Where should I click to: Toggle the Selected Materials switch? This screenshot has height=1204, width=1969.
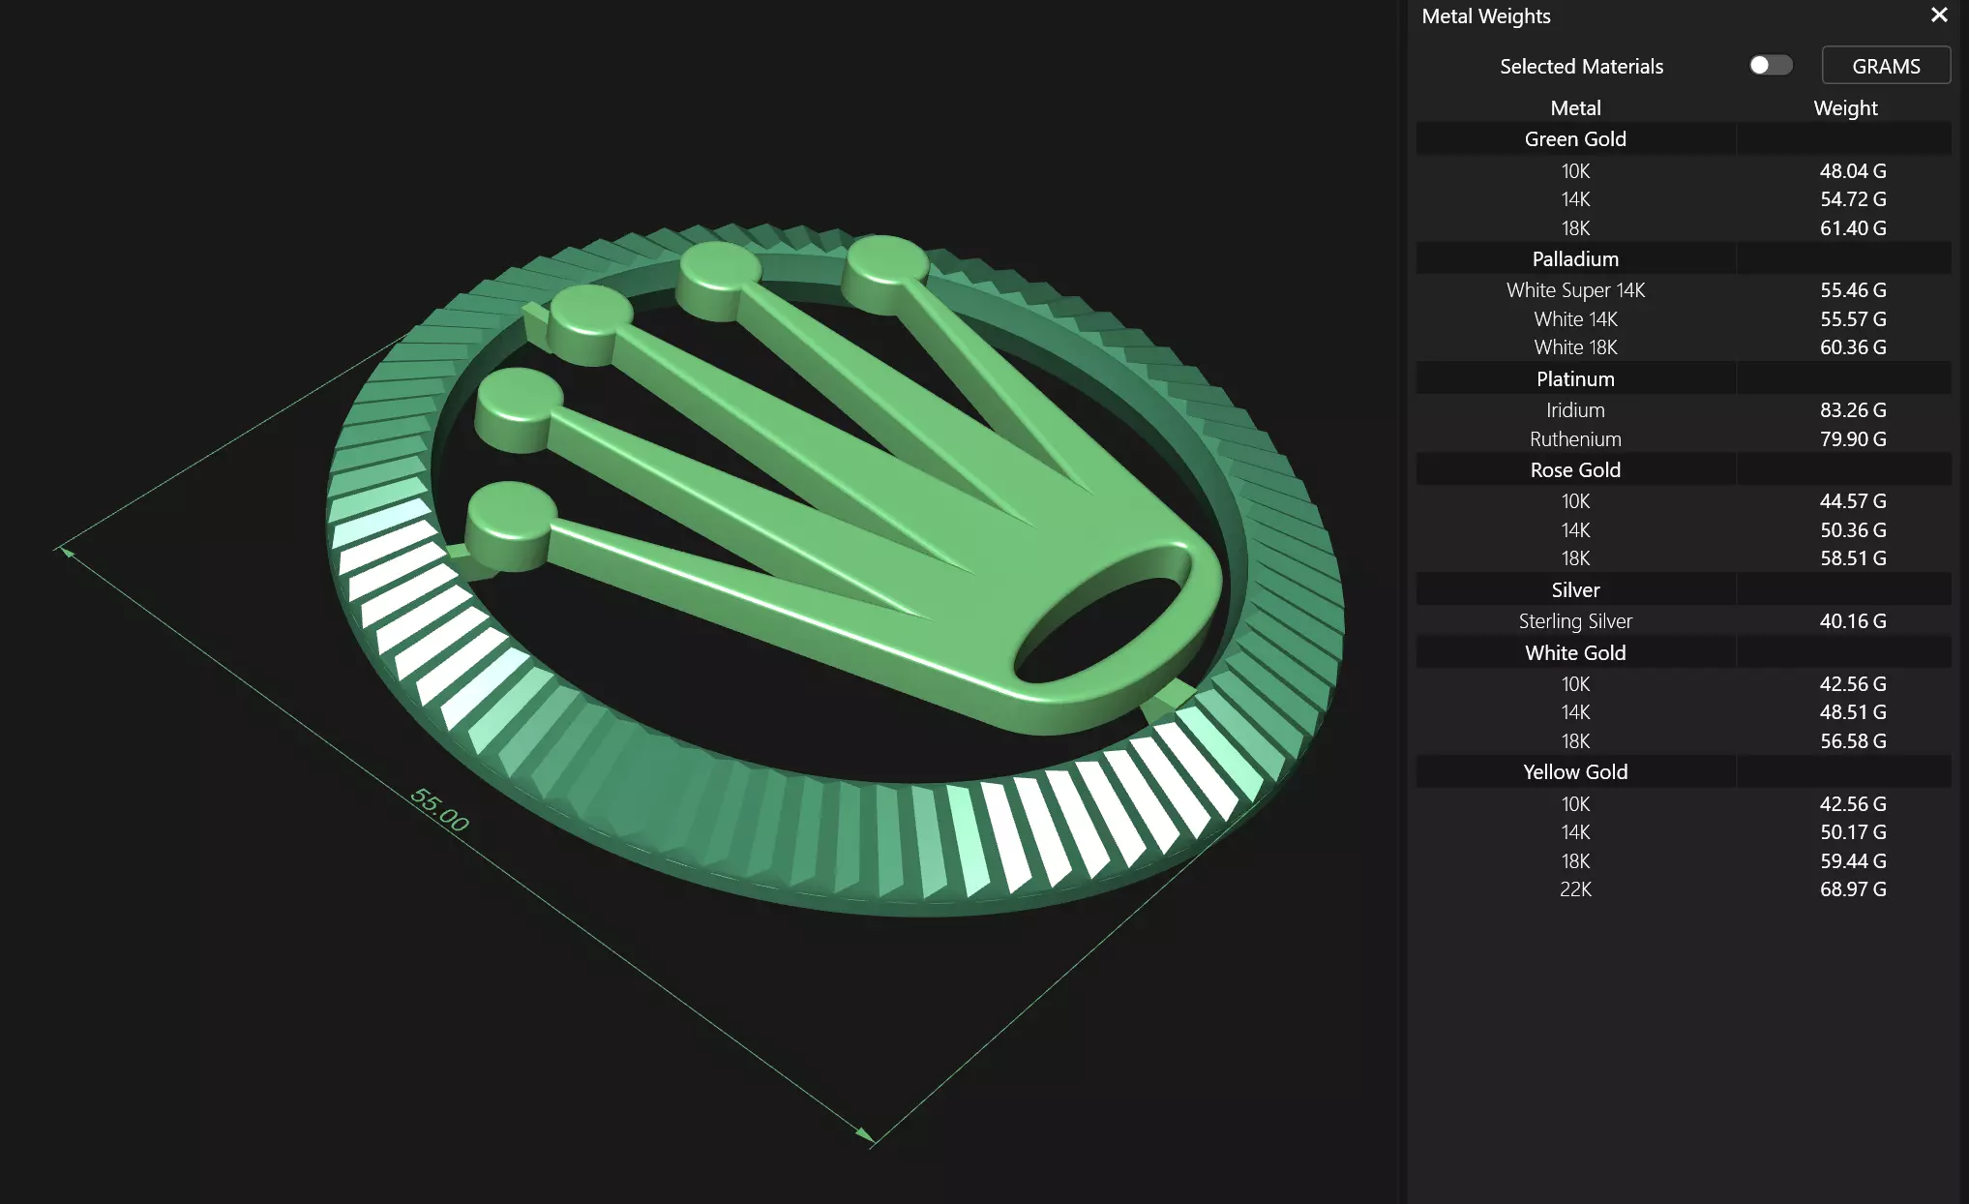1771,65
